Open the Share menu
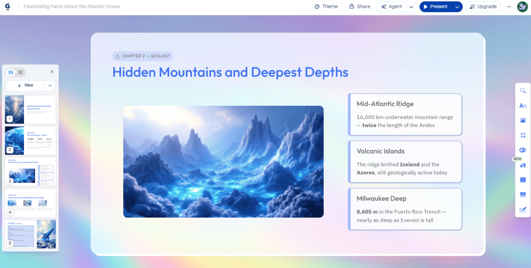531x268 pixels. click(x=359, y=7)
